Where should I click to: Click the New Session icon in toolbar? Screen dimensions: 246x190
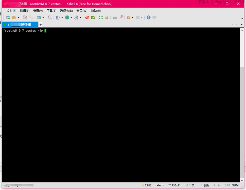8,17
